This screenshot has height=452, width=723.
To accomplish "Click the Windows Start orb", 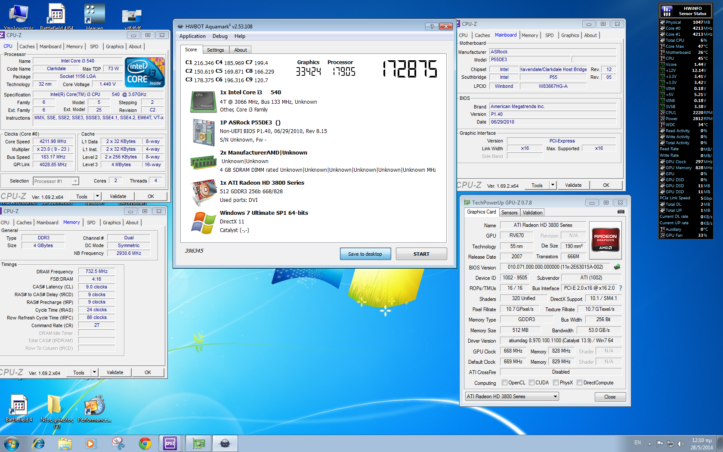I will [12, 443].
